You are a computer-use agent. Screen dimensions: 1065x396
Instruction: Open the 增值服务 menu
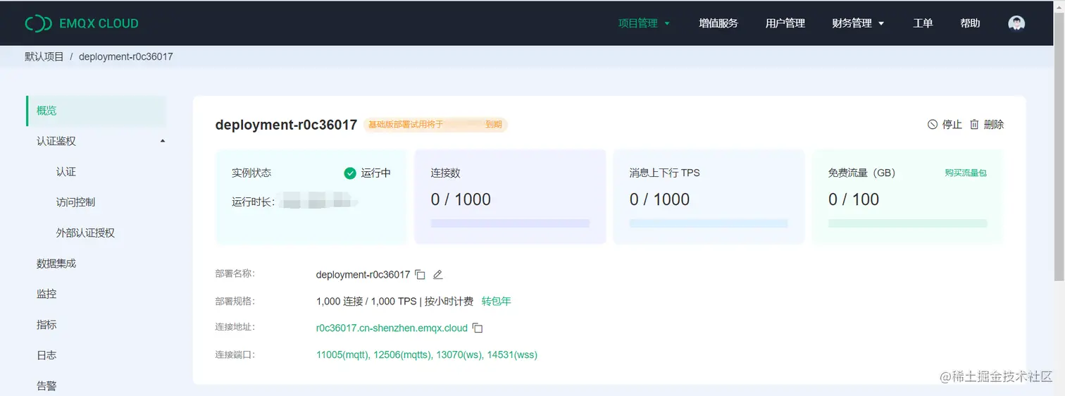tap(718, 23)
